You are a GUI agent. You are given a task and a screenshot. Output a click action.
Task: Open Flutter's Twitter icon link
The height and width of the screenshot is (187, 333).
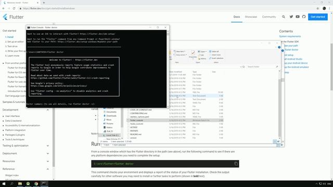(x=291, y=17)
